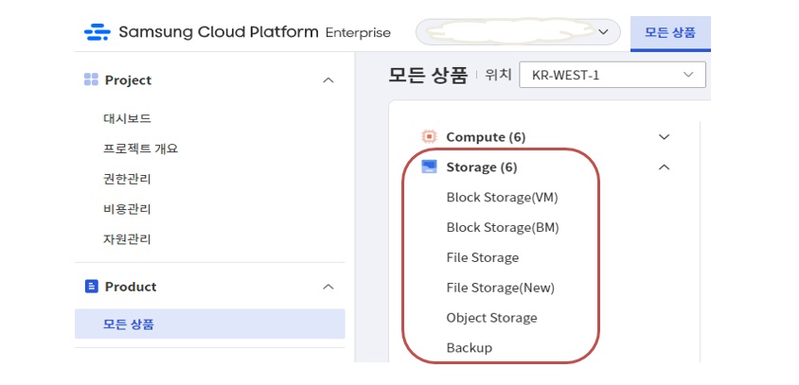
Task: Collapse the Product sidebar section
Action: coord(328,287)
